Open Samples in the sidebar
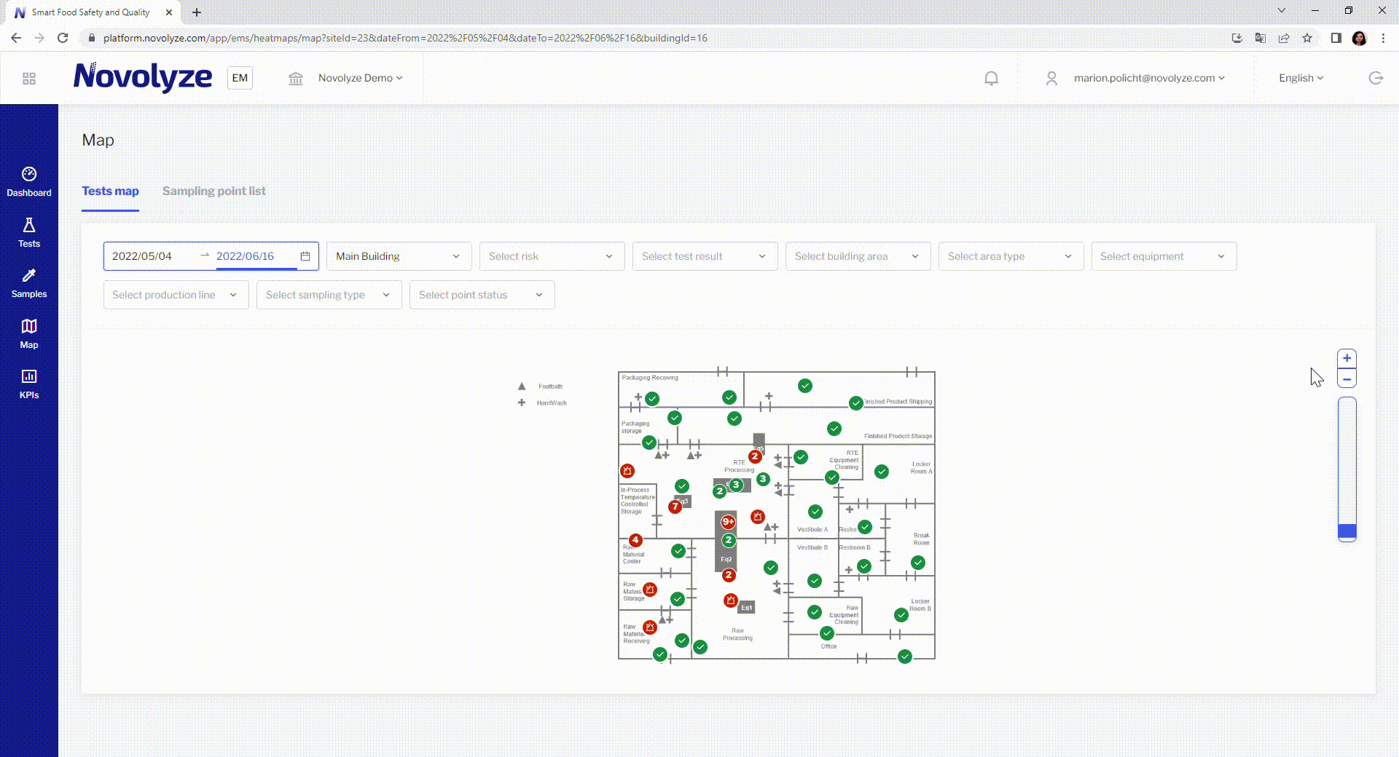The height and width of the screenshot is (757, 1399). [x=29, y=282]
